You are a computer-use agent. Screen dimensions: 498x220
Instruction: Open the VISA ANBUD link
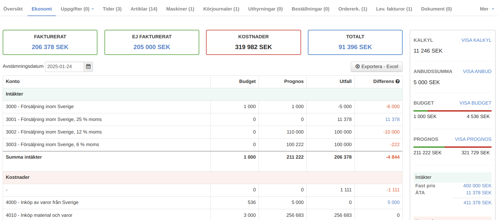477,72
